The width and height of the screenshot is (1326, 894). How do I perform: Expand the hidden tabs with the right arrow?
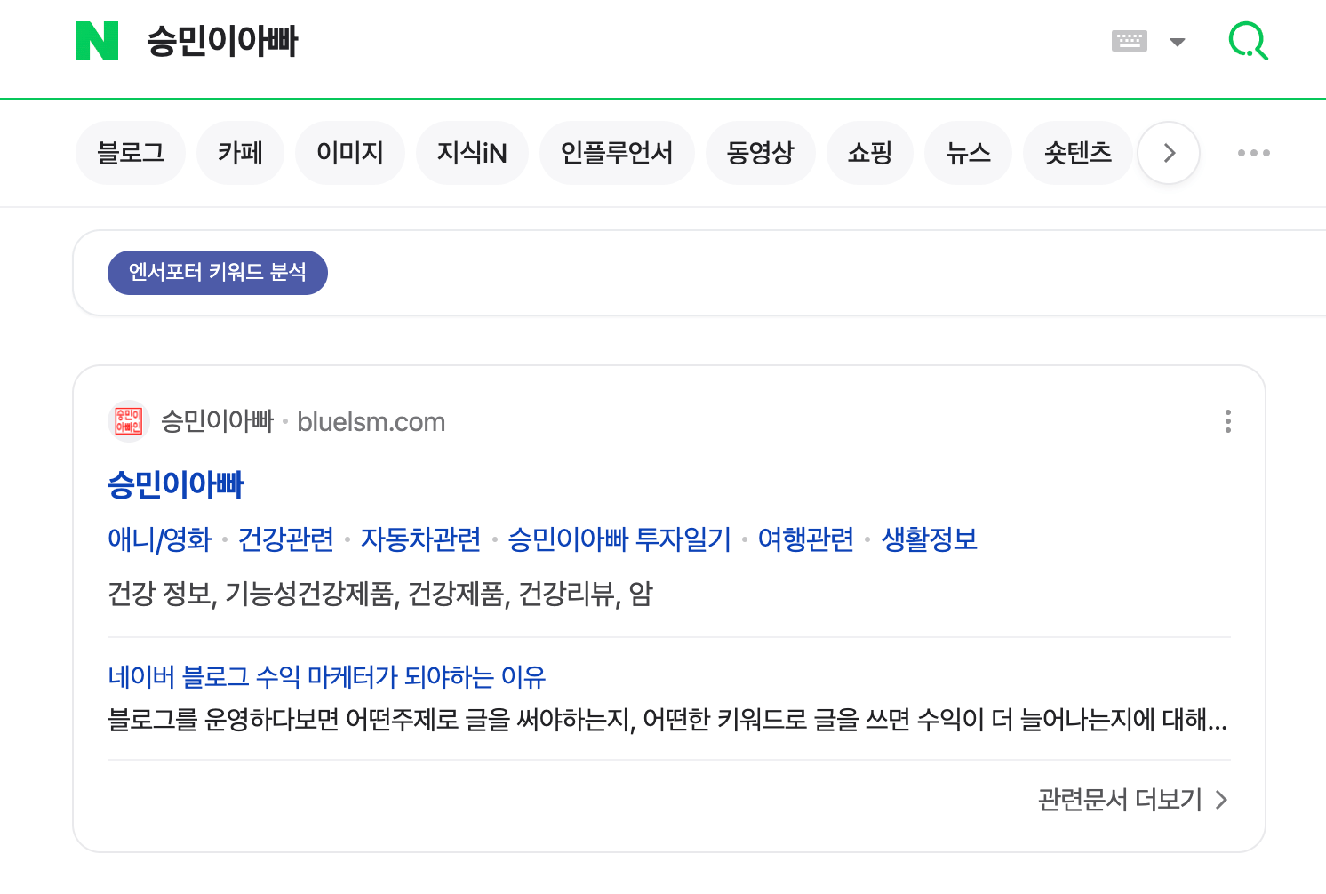coord(1168,152)
